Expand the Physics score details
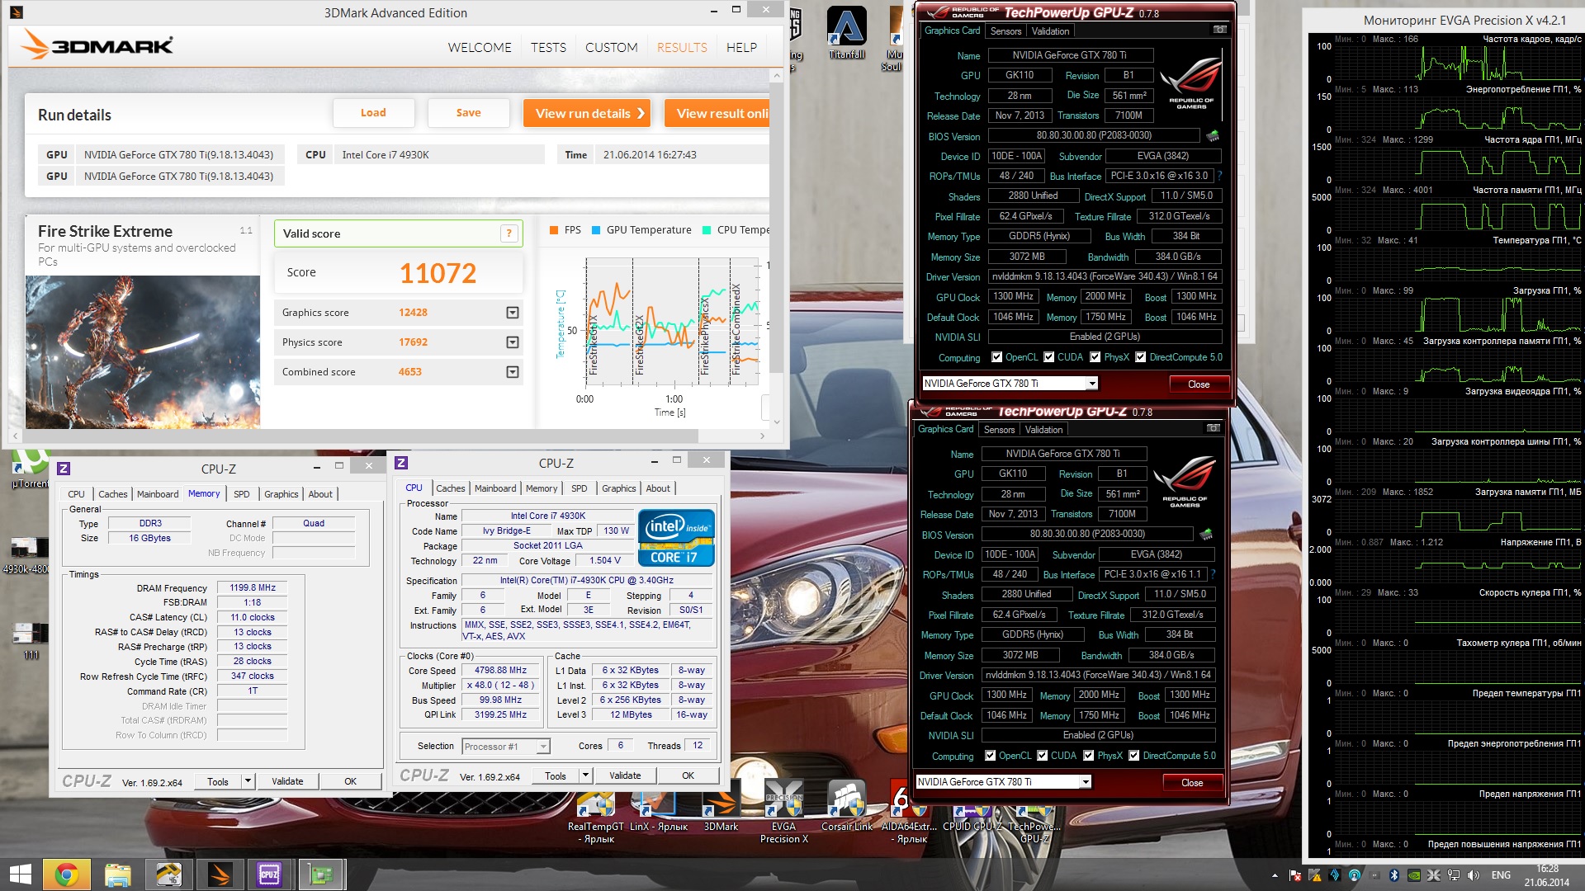Viewport: 1585px width, 891px height. (x=513, y=342)
